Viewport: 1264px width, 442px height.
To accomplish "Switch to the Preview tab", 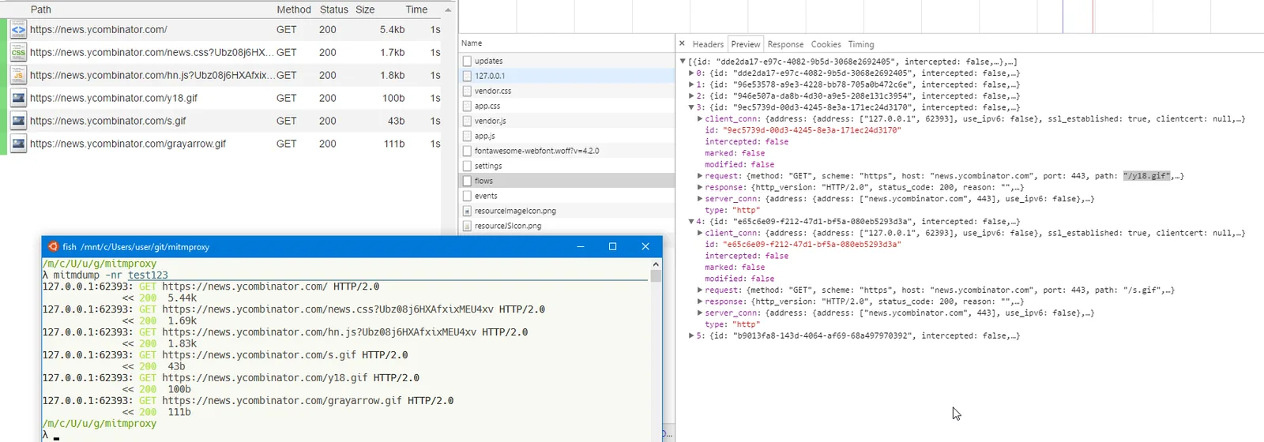I will click(746, 44).
